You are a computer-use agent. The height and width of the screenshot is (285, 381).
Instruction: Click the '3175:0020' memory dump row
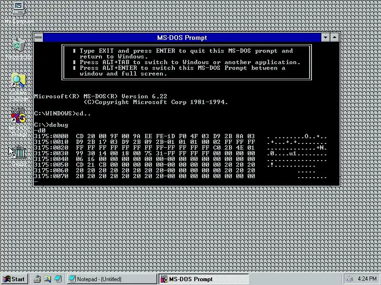pos(180,148)
